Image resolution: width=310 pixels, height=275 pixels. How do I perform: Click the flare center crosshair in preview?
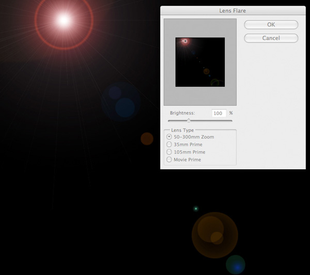tap(185, 41)
